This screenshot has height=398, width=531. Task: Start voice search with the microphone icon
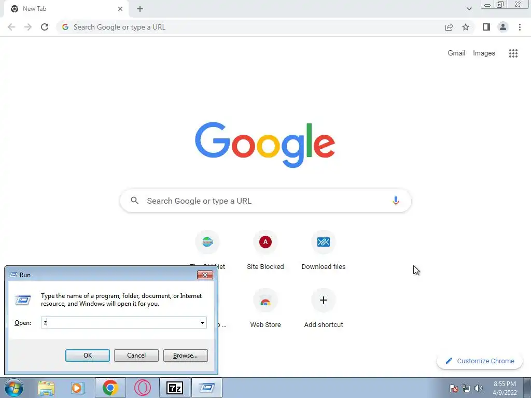(x=396, y=201)
